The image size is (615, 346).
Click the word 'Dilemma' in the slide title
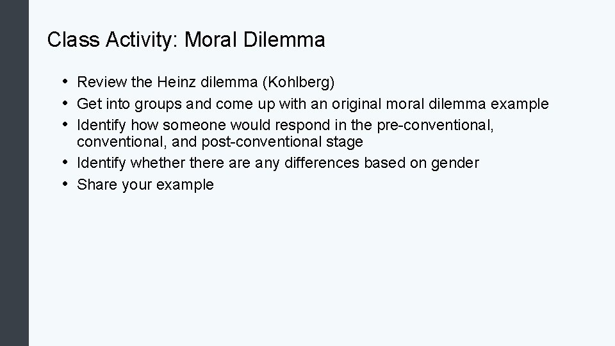point(284,40)
